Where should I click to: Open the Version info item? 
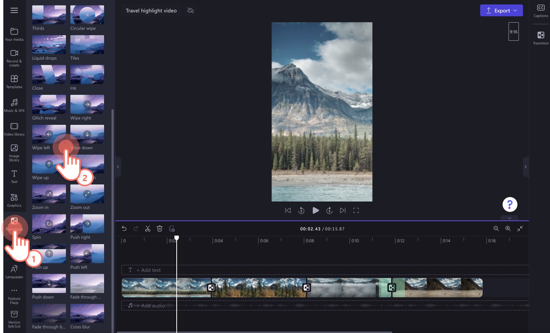pos(14,319)
